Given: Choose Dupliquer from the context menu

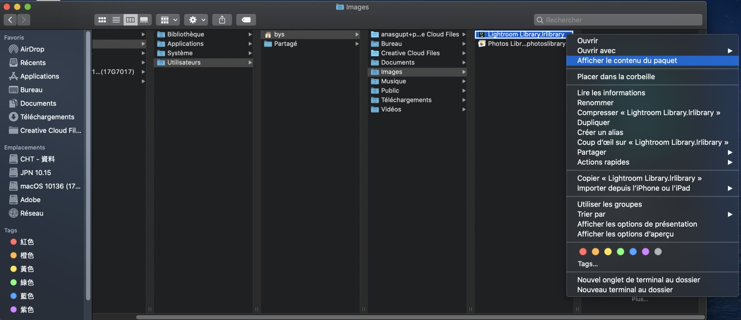Looking at the screenshot, I should coord(652,122).
